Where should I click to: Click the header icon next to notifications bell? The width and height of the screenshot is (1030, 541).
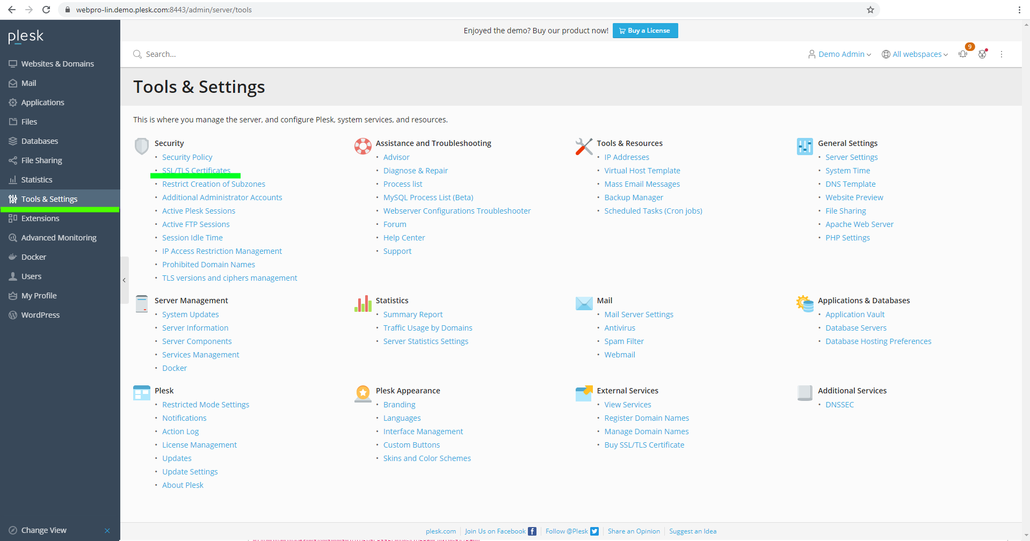click(x=983, y=54)
